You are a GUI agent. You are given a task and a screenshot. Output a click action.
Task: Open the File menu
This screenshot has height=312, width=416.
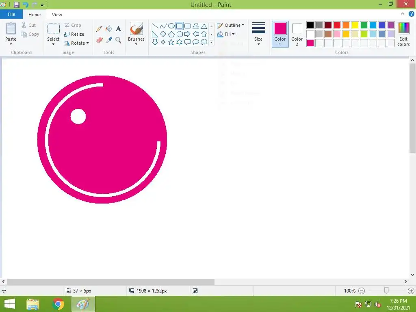pyautogui.click(x=11, y=14)
